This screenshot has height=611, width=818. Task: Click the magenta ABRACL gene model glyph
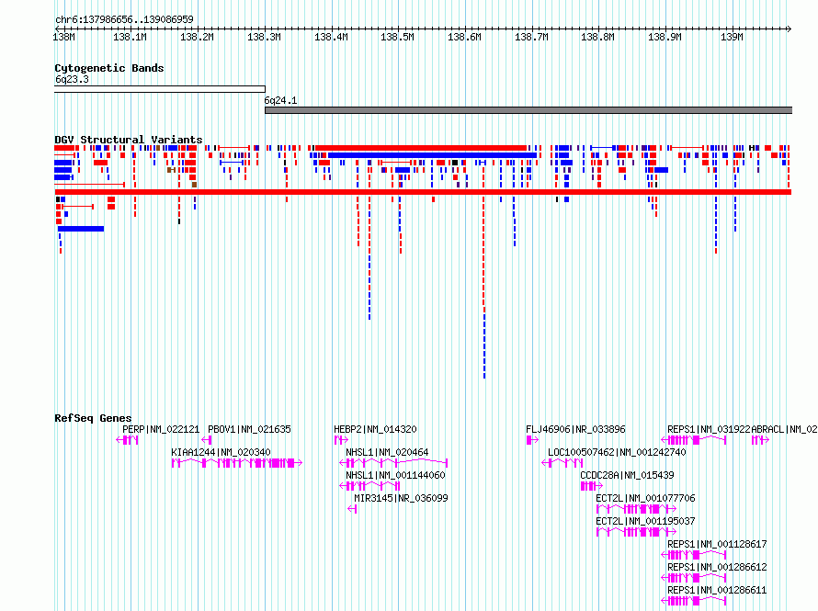tap(761, 440)
